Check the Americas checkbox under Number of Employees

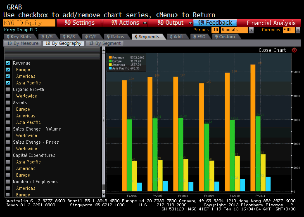[8, 188]
